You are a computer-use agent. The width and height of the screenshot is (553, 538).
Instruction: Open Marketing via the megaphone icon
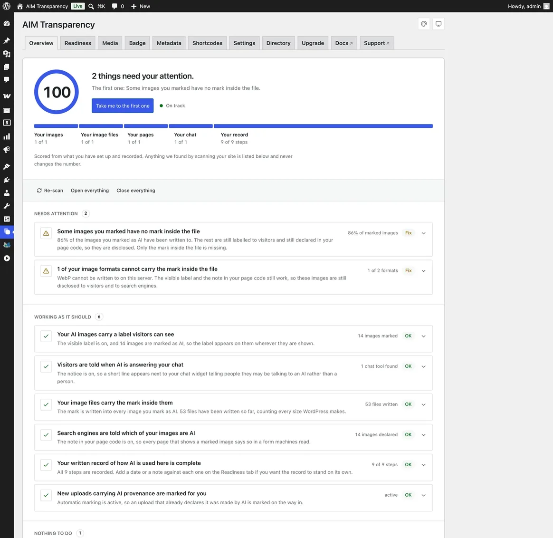coord(7,150)
